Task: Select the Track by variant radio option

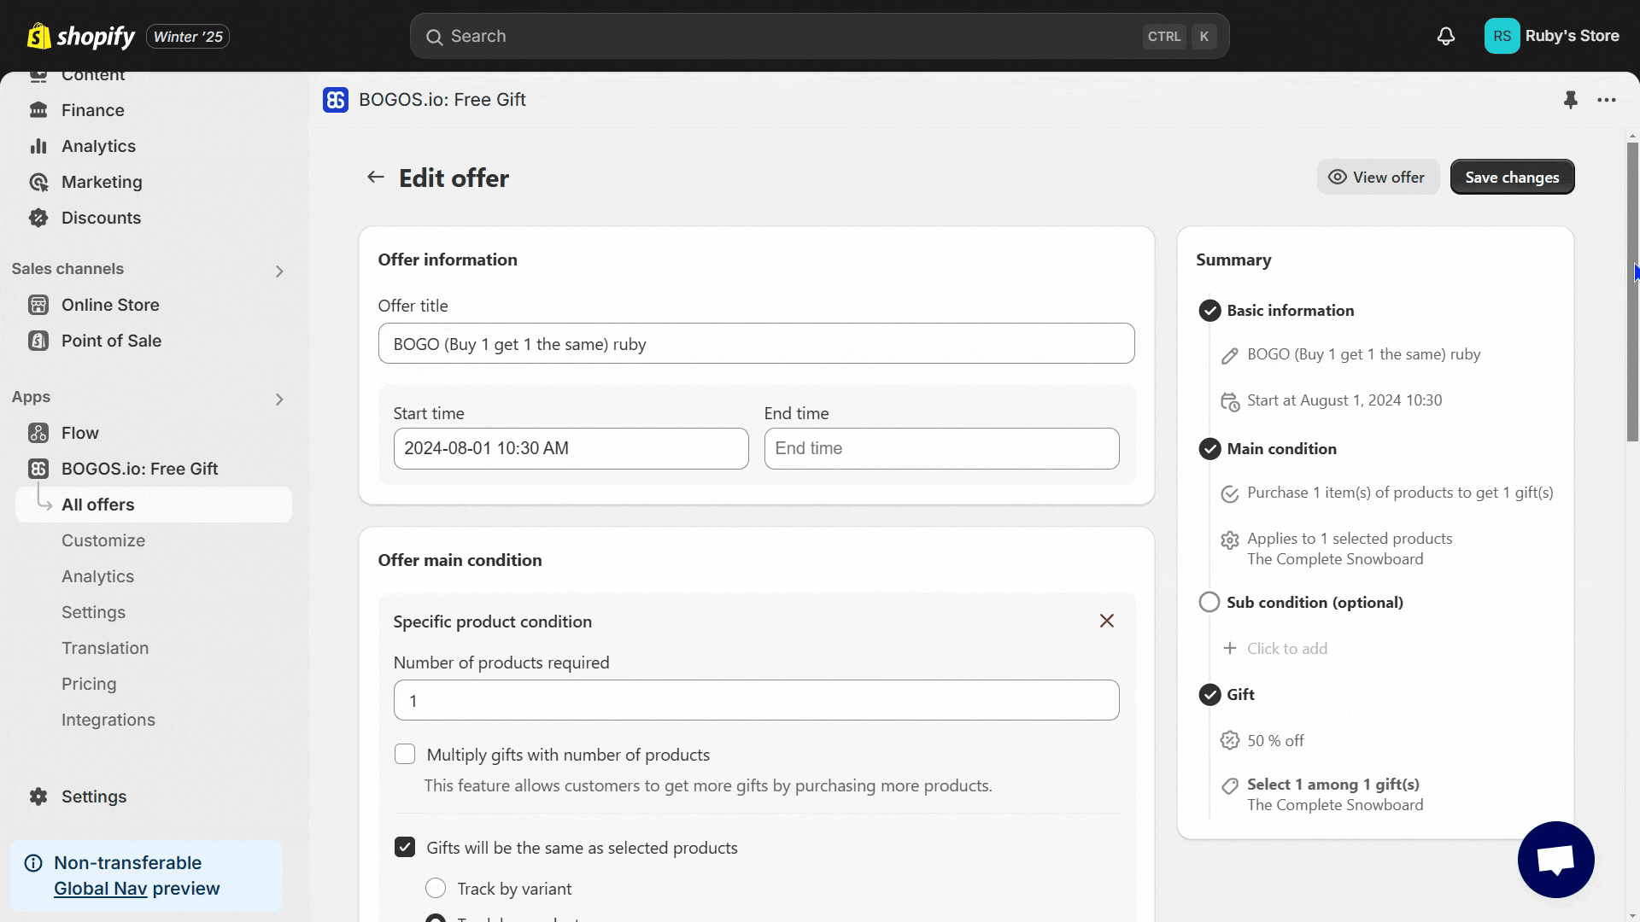Action: tap(436, 888)
